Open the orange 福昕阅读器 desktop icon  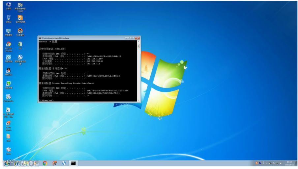pyautogui.click(x=20, y=19)
